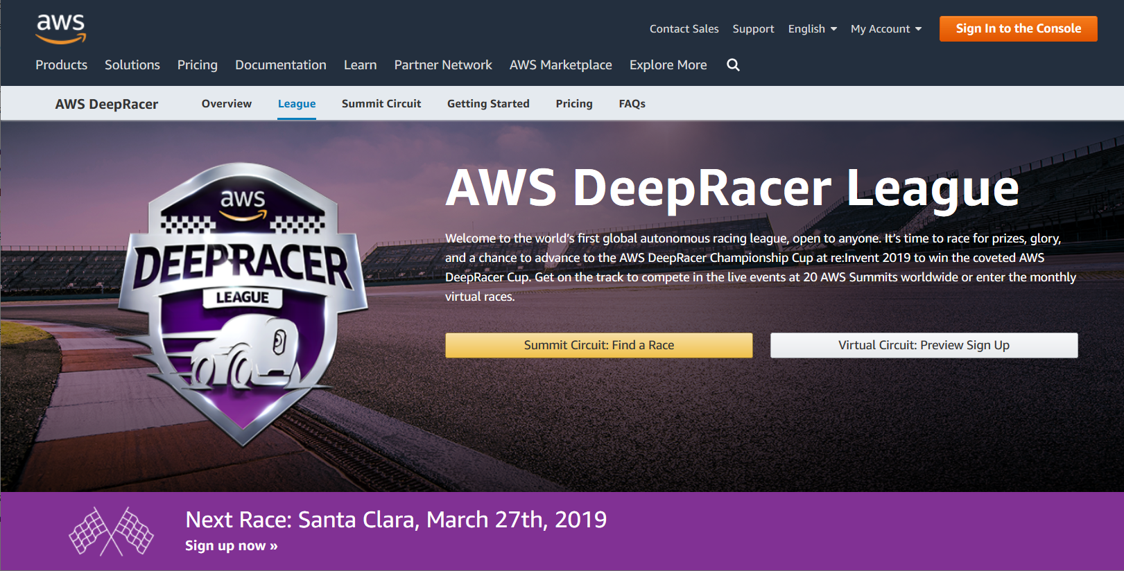Open the Products menu
1124x571 pixels.
(x=62, y=65)
